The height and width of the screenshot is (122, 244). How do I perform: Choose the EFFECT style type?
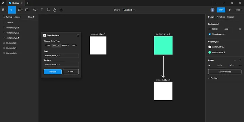point(65,46)
